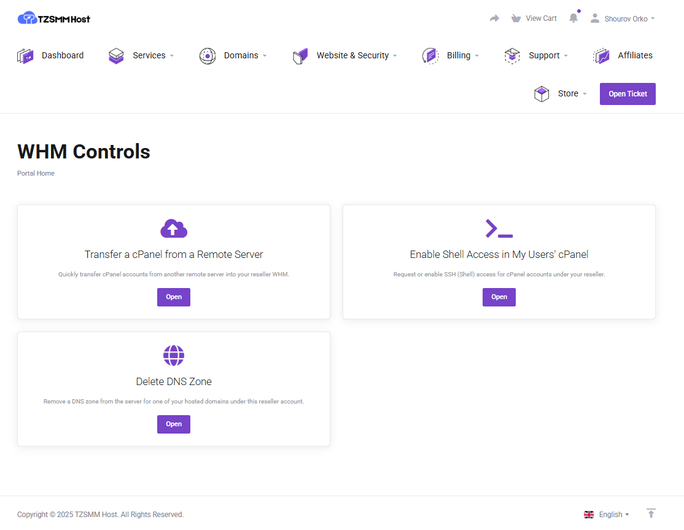Click the notification bell icon
This screenshot has height=530, width=684.
[x=573, y=18]
